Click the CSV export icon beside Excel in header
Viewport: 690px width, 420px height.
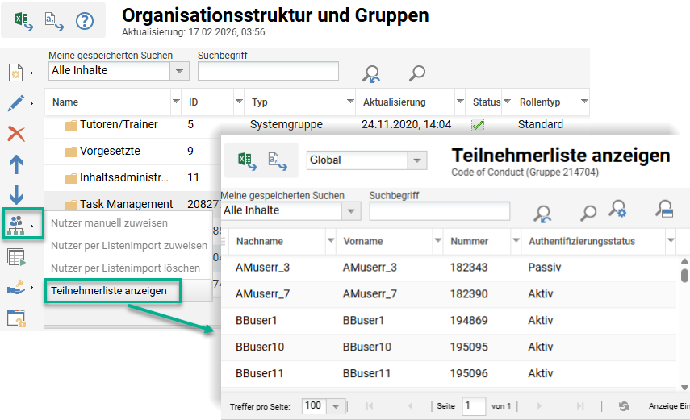pos(54,21)
